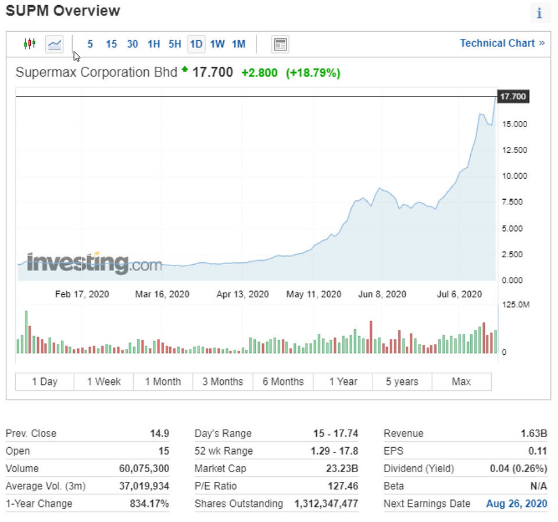Select the area line chart icon
558x522 pixels.
point(55,44)
